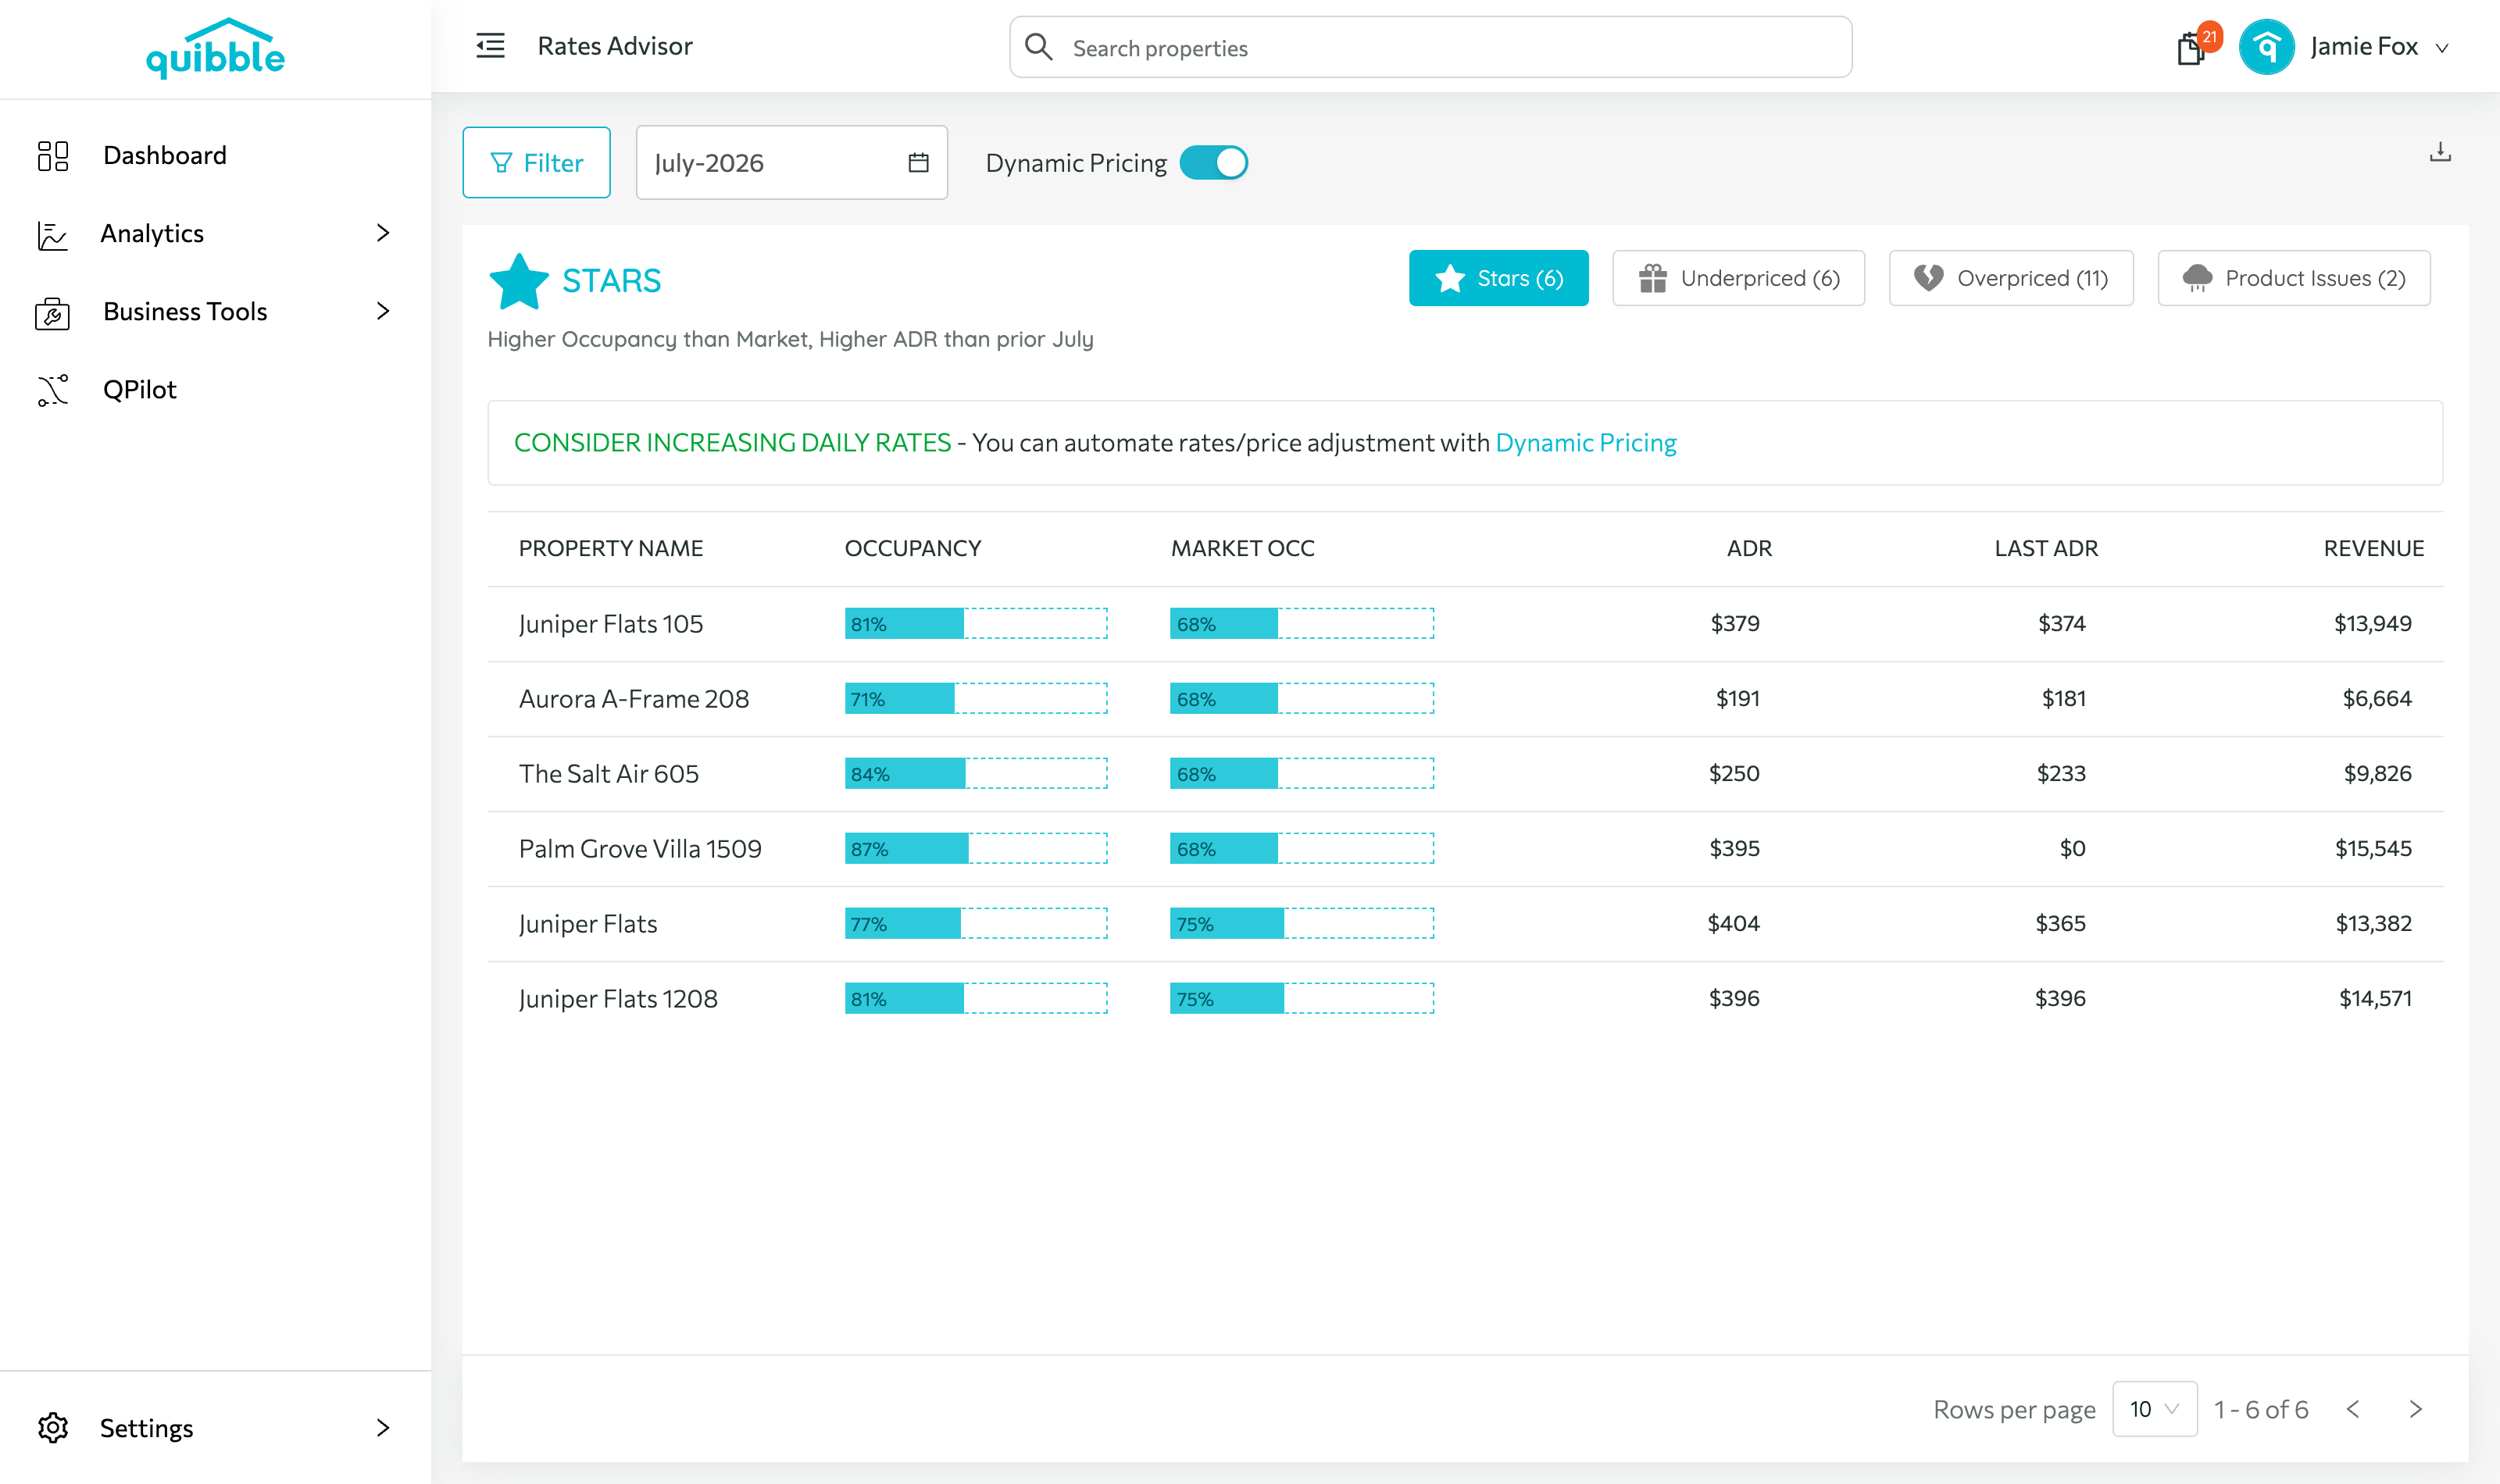Open the Jamie Fox account dropdown arrow
Image resolution: width=2500 pixels, height=1484 pixels.
(x=2442, y=47)
